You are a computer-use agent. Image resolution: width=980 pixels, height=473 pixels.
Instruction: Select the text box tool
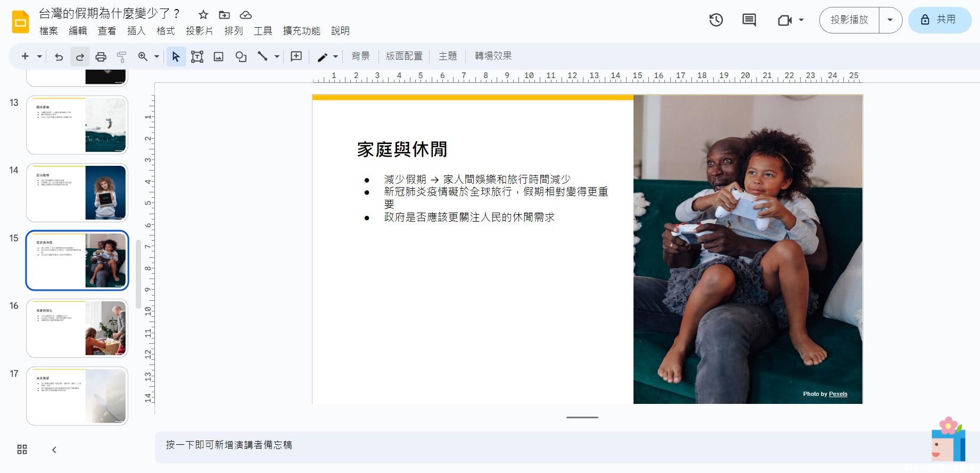[x=197, y=56]
